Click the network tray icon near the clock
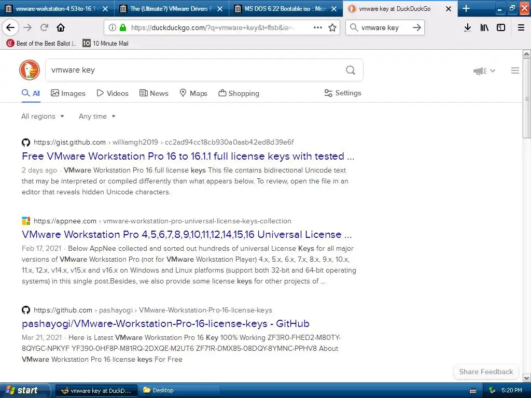Image resolution: width=531 pixels, height=398 pixels. [492, 391]
